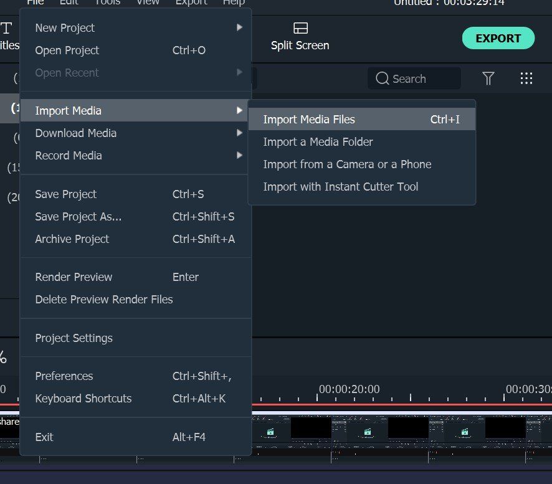Click timeline ruler at 00:00:20:00

(350, 389)
